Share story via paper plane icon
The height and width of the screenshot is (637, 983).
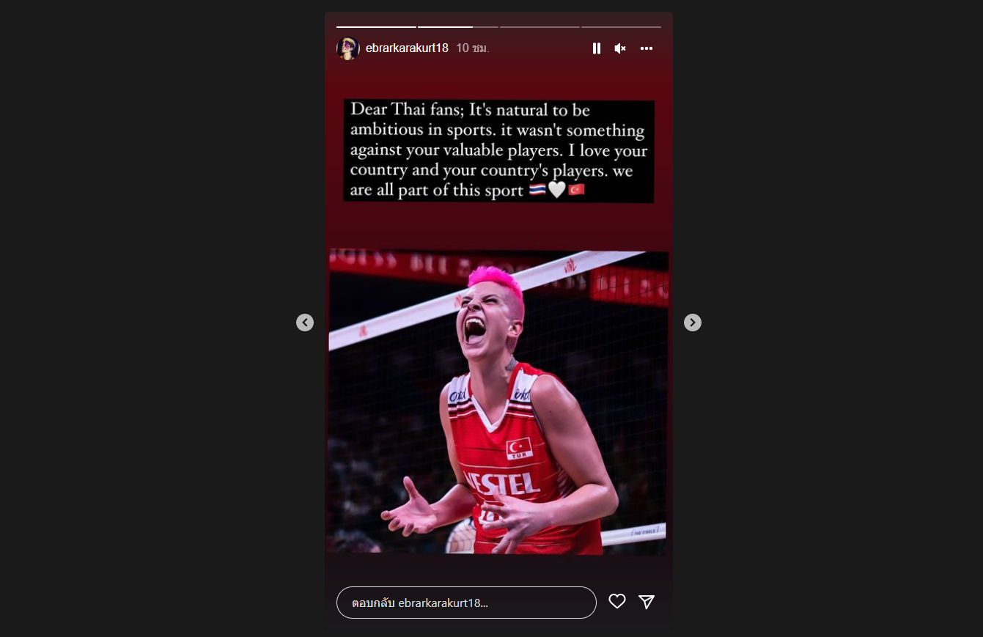tap(647, 601)
